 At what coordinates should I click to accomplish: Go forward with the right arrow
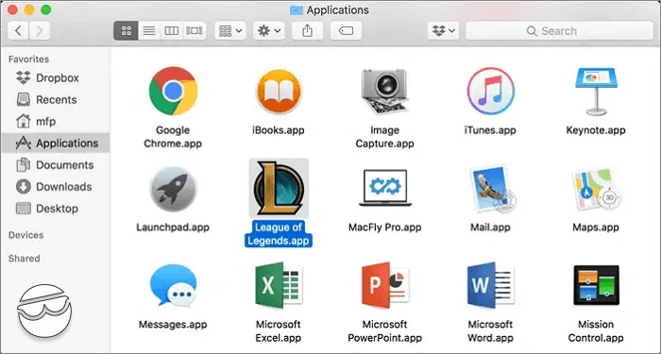click(x=40, y=31)
